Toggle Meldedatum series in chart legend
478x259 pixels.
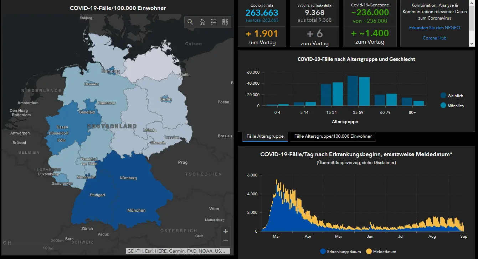click(381, 252)
